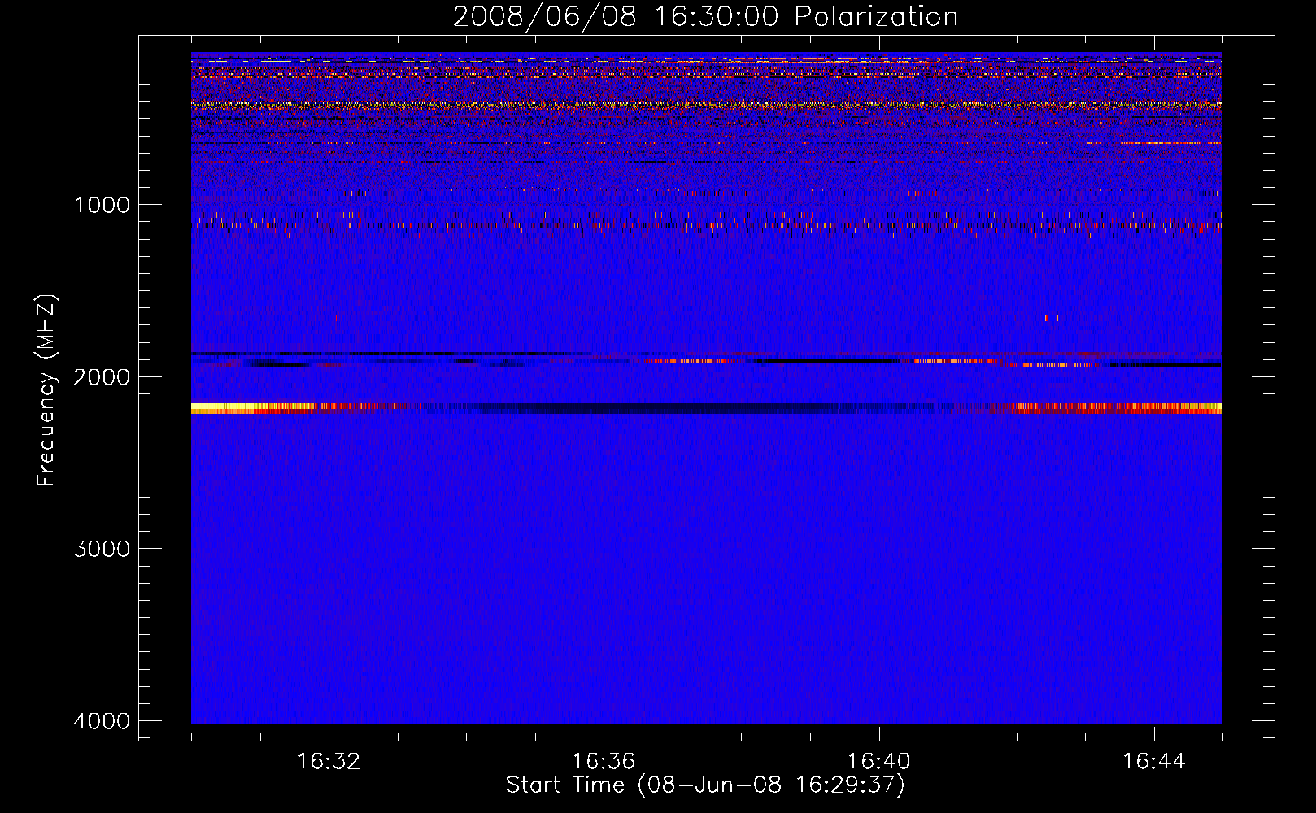The width and height of the screenshot is (1316, 813).
Task: Click the 'Start Time (08-Jun-08 16:29:37)' label
Action: (x=705, y=785)
